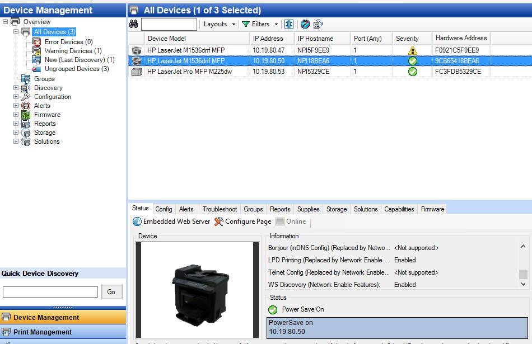This screenshot has height=344, width=532.
Task: Open the Troubleshoot tab
Action: click(220, 209)
